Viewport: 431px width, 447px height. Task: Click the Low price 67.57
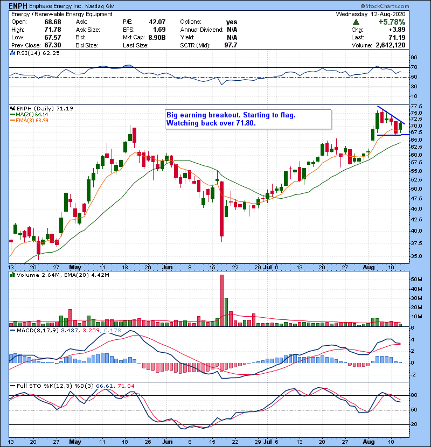click(x=52, y=37)
